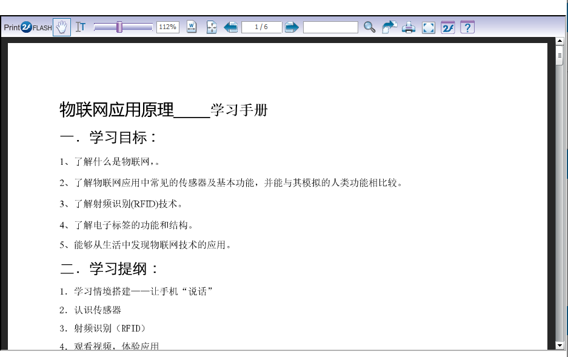Go to the previous page

tap(231, 27)
